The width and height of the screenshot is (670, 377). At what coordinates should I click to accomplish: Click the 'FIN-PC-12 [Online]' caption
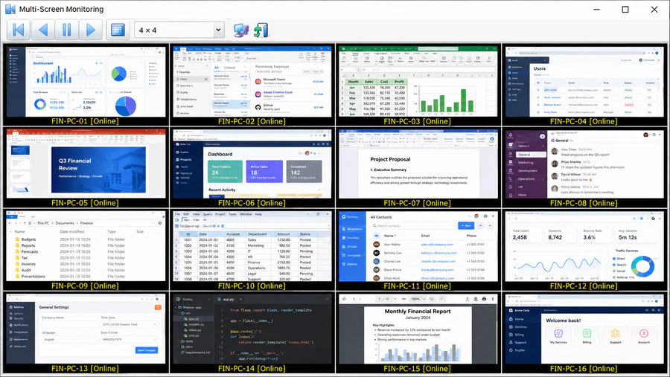(584, 286)
